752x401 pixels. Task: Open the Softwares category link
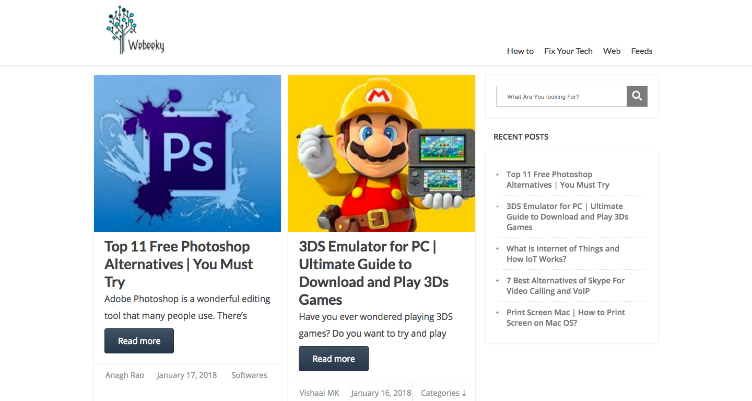(x=249, y=375)
